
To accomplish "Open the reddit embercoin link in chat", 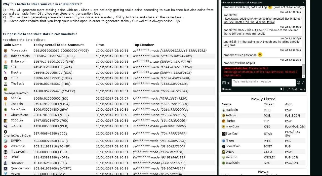I will point(262,20).
